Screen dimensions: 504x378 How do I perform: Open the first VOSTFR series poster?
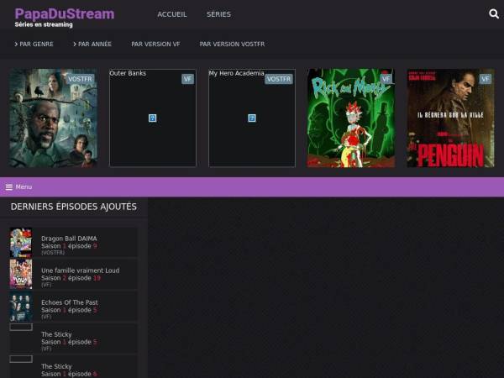click(x=53, y=118)
